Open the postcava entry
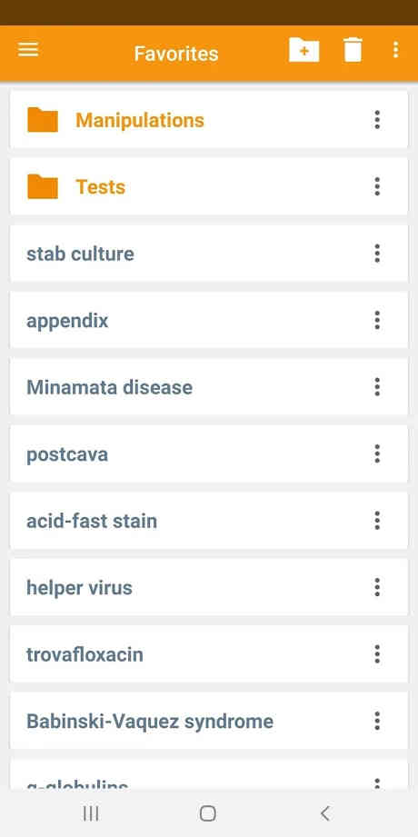The width and height of the screenshot is (418, 837). pos(209,453)
